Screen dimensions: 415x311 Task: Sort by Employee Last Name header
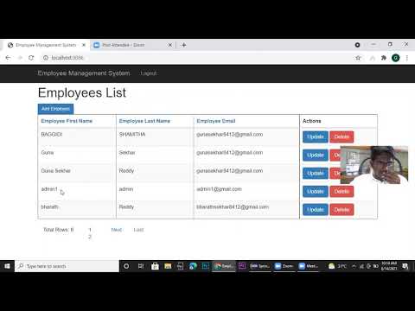144,121
